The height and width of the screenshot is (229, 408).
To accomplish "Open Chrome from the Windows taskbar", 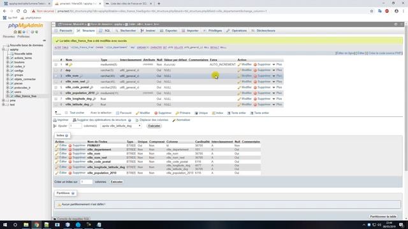I will (37, 225).
